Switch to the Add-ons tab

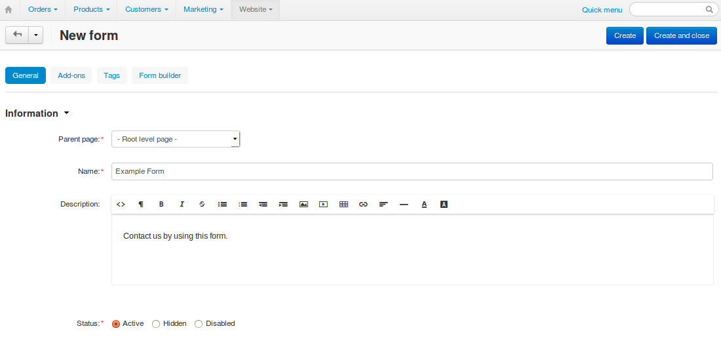pos(71,75)
